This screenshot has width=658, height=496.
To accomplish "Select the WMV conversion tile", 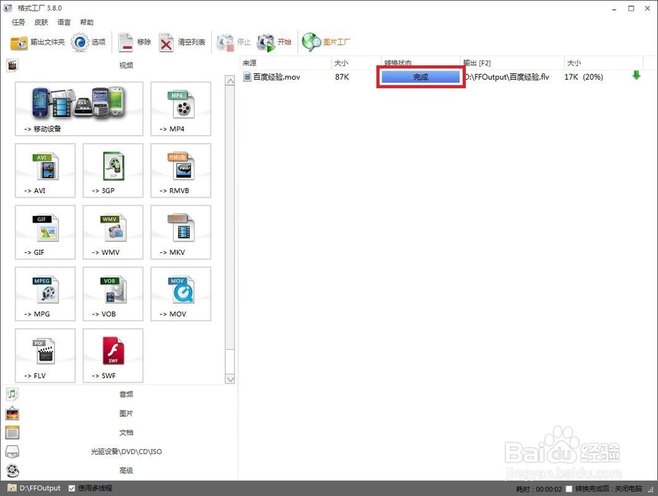I will tap(113, 233).
